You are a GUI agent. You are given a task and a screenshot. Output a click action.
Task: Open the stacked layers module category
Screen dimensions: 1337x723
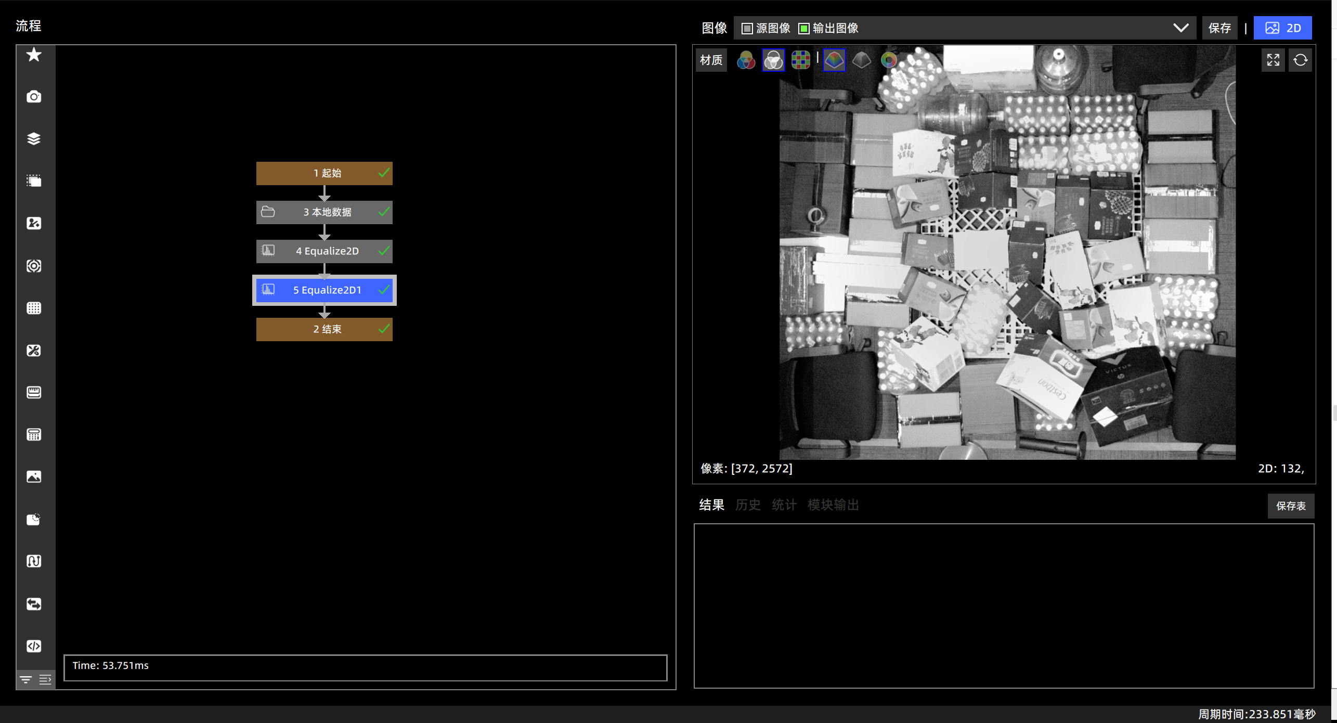(34, 139)
